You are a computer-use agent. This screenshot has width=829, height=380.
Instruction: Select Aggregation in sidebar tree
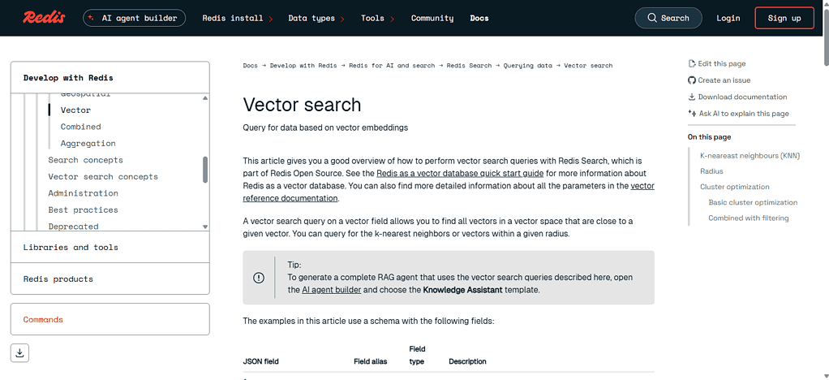coord(88,143)
